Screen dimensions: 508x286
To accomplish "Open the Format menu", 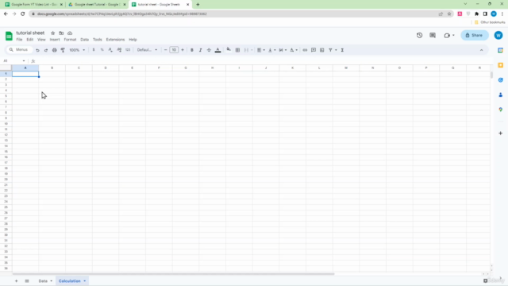I will coord(70,40).
